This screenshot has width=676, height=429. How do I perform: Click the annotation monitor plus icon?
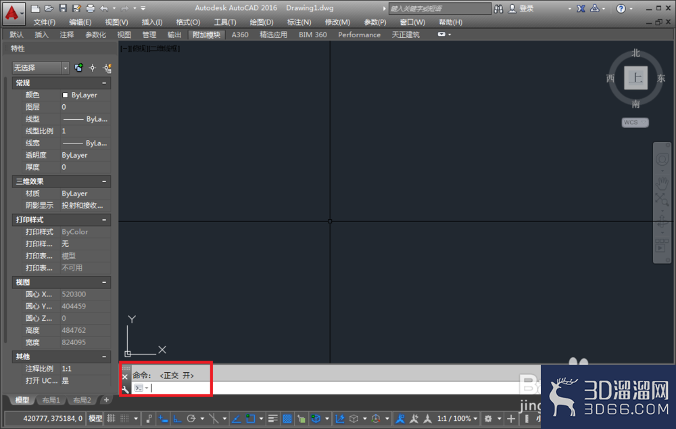tap(511, 418)
